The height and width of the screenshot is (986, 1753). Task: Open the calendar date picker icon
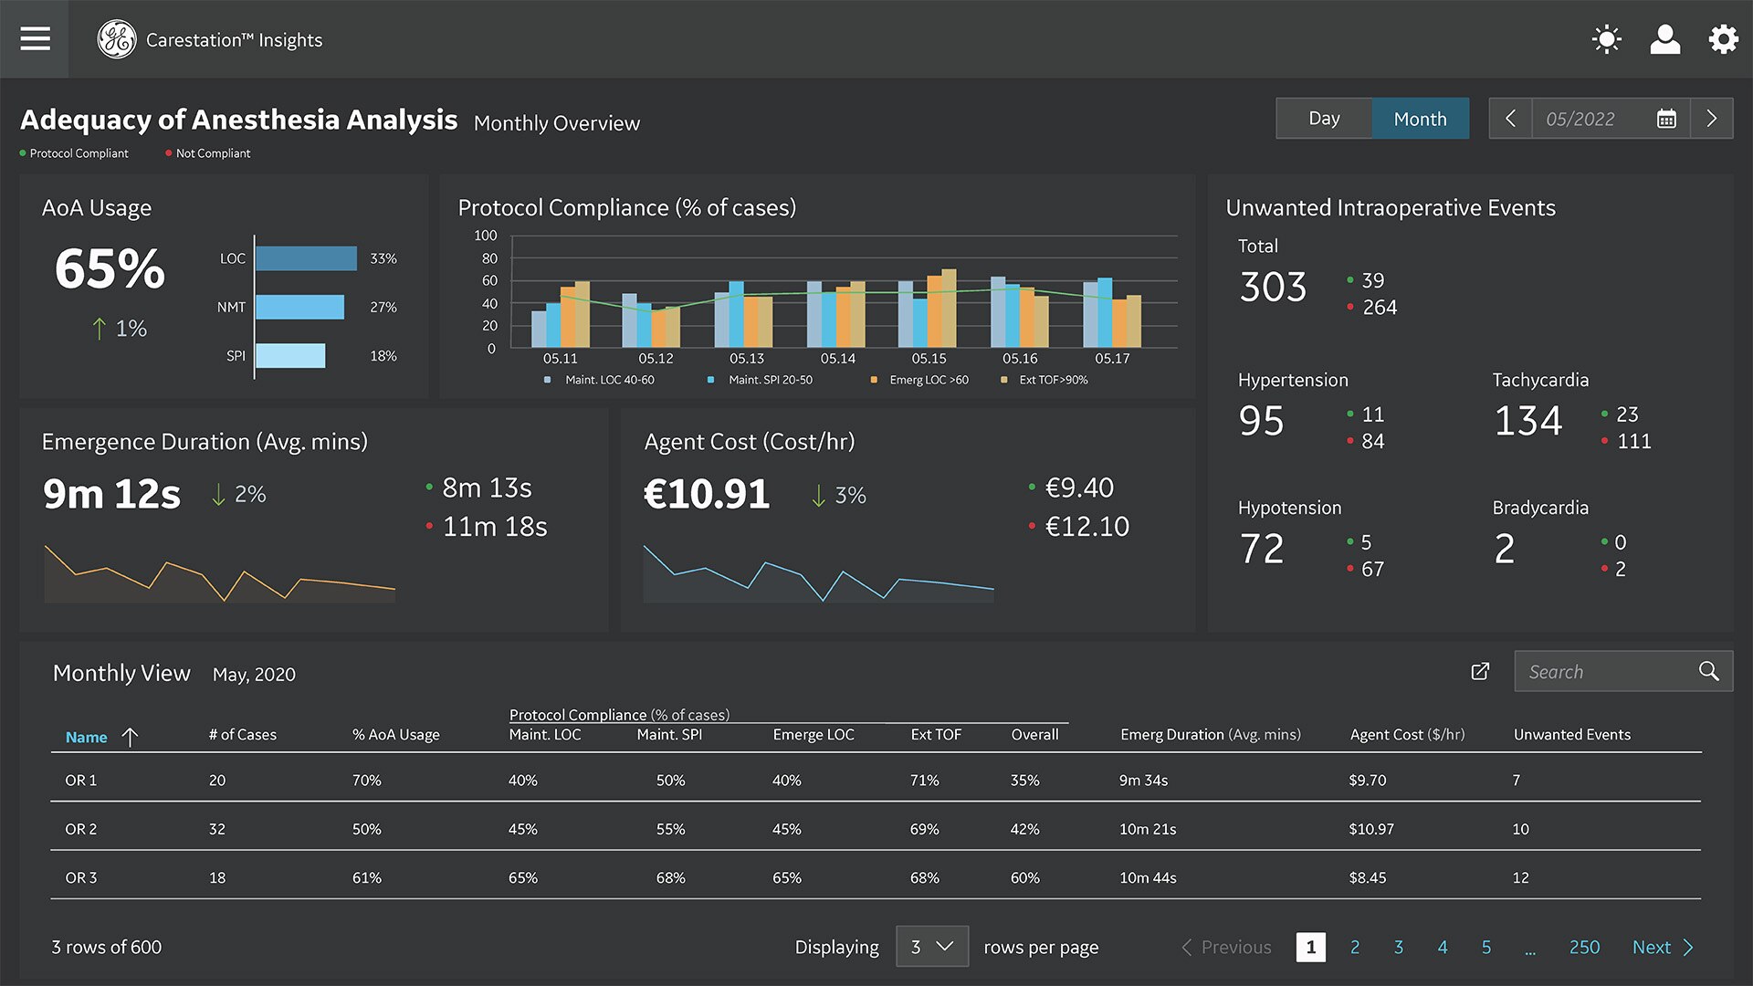pyautogui.click(x=1668, y=119)
